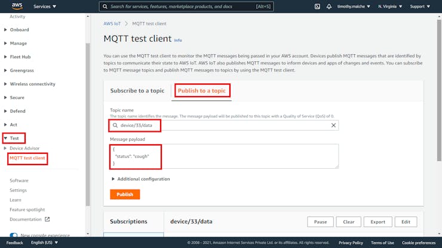
Task: Open the Support dropdown menu
Action: 420,7
